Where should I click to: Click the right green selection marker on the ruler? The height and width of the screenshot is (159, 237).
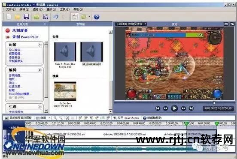217,124
